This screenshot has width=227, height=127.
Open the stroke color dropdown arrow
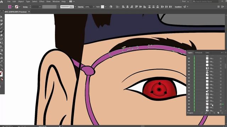(x=20, y=7)
